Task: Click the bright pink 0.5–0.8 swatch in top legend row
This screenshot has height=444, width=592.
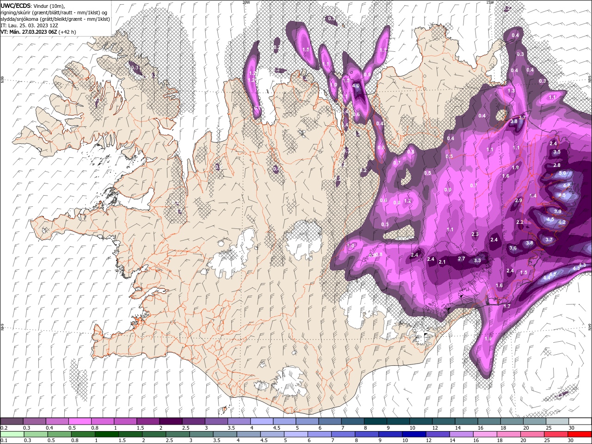Action: (x=80, y=421)
